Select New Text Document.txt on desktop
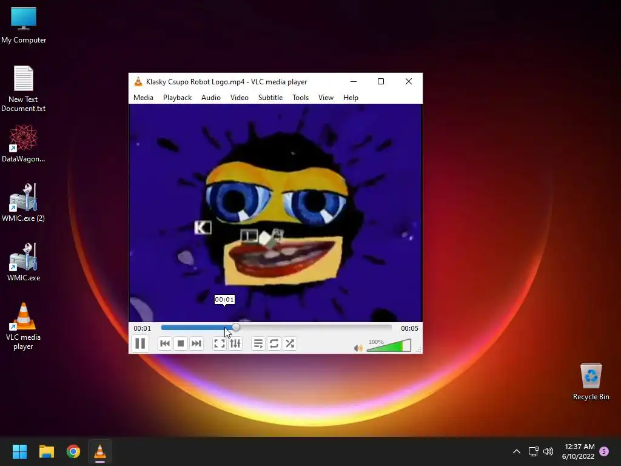 click(x=24, y=89)
